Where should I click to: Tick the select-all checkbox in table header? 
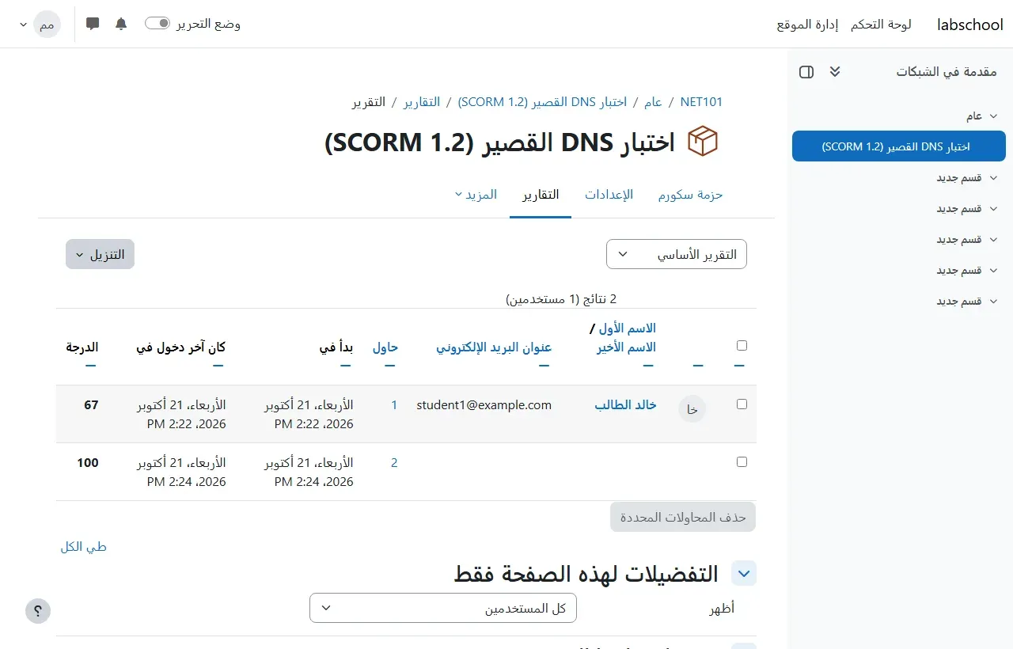point(742,346)
